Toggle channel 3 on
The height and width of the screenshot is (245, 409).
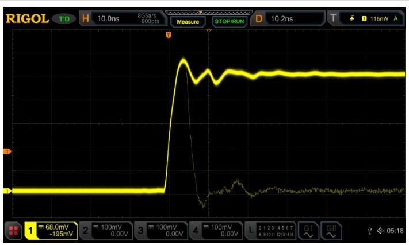[x=162, y=231]
